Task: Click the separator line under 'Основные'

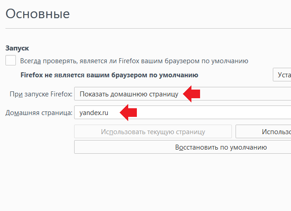Action: pos(145,29)
